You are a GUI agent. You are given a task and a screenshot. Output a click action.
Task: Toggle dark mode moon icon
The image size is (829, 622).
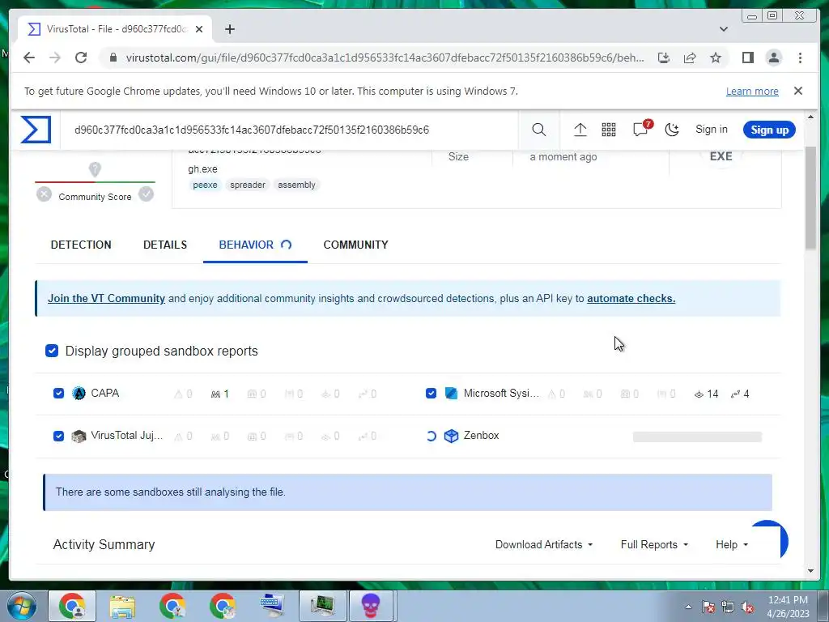tap(672, 130)
